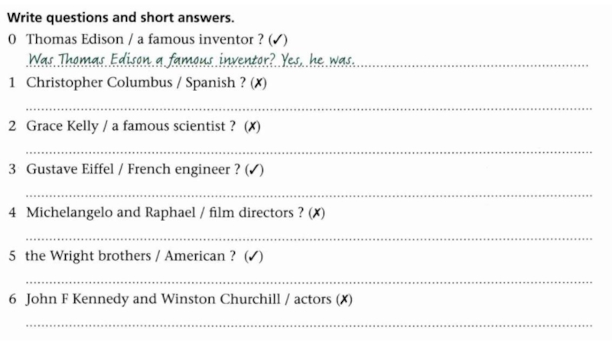Click the cross mark after Michelangelo and Raphael prompt

(317, 213)
